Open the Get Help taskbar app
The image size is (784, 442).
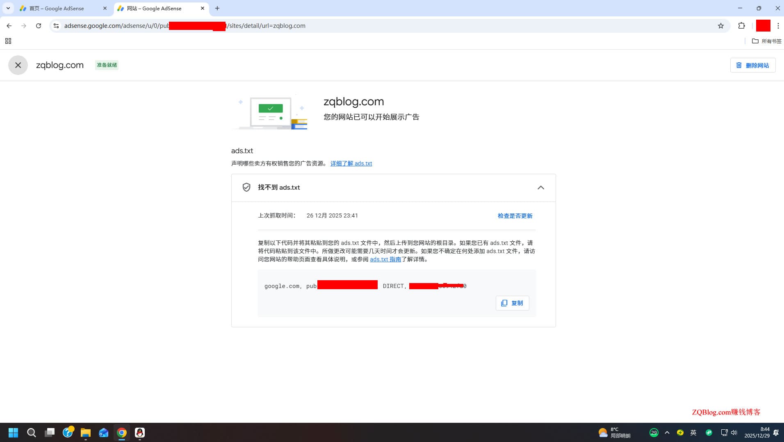click(68, 433)
